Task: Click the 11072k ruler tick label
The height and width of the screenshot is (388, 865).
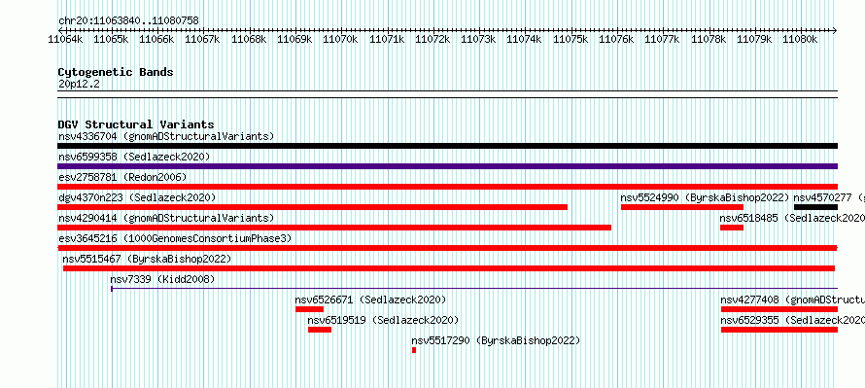Action: 433,39
